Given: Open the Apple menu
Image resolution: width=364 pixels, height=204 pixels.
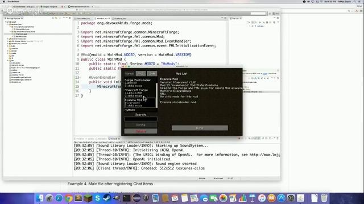Looking at the screenshot, I should pyautogui.click(x=4, y=1).
